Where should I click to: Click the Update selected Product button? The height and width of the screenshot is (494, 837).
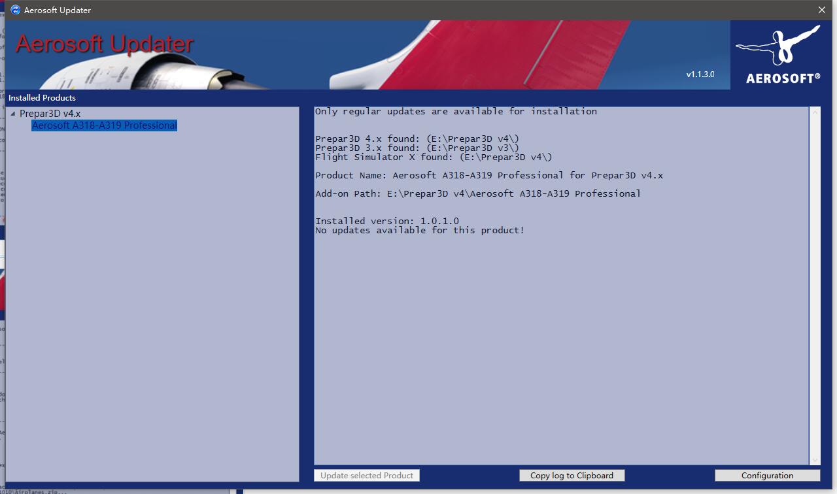(x=367, y=476)
